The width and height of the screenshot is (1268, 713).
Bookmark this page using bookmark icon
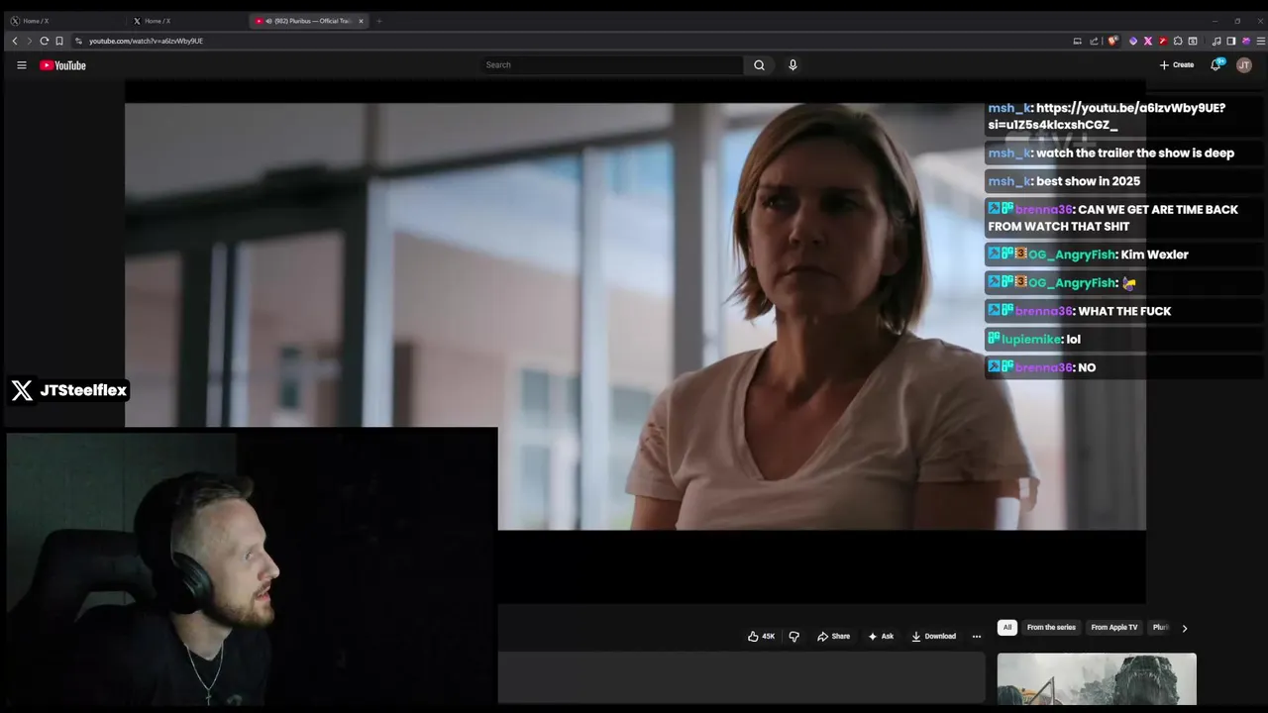pyautogui.click(x=59, y=41)
